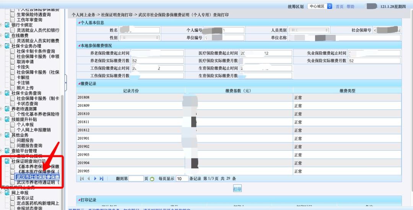Go to first page of 缴费记录
The height and width of the screenshot is (210, 413).
point(82,179)
